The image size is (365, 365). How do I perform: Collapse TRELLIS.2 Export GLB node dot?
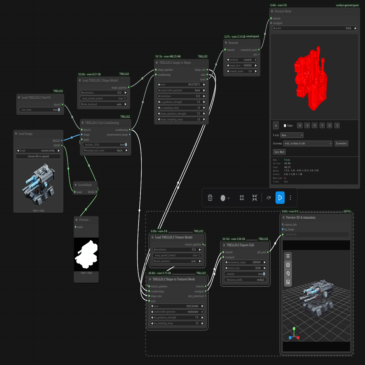(224, 245)
